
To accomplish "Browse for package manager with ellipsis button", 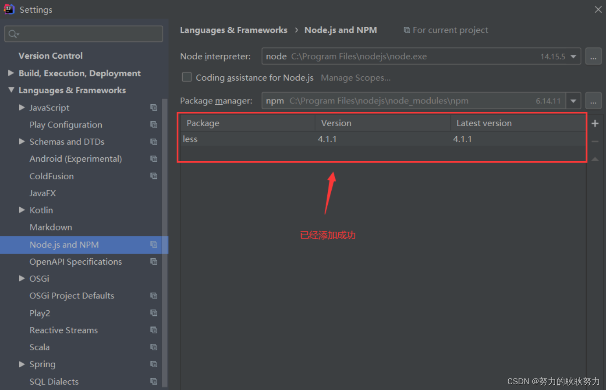I will [x=593, y=101].
